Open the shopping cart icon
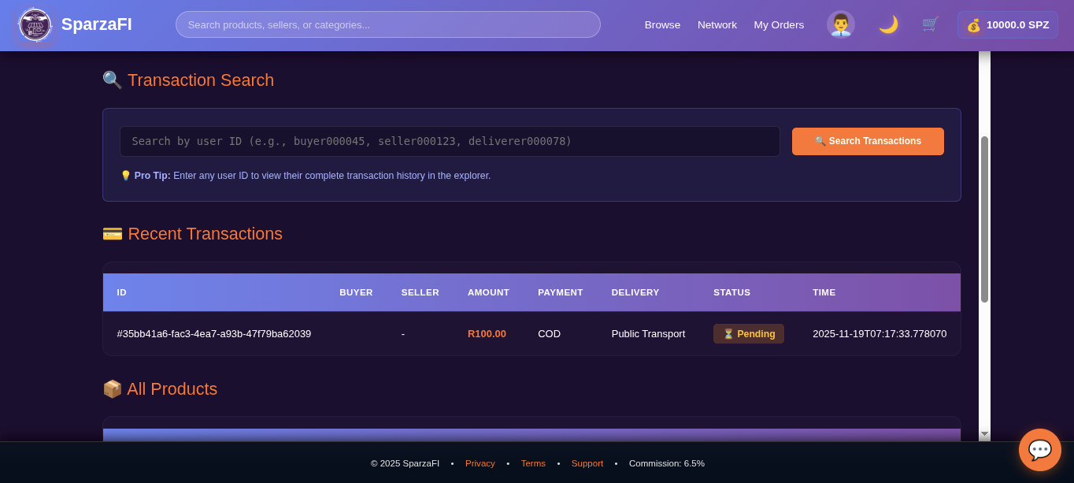Image resolution: width=1074 pixels, height=483 pixels. pos(930,24)
